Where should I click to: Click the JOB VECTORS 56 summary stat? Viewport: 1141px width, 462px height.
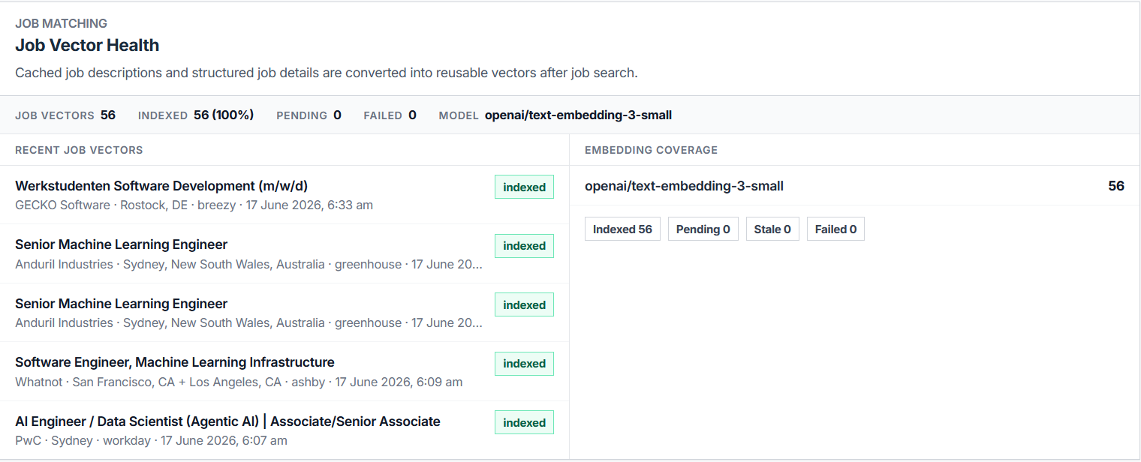(65, 115)
